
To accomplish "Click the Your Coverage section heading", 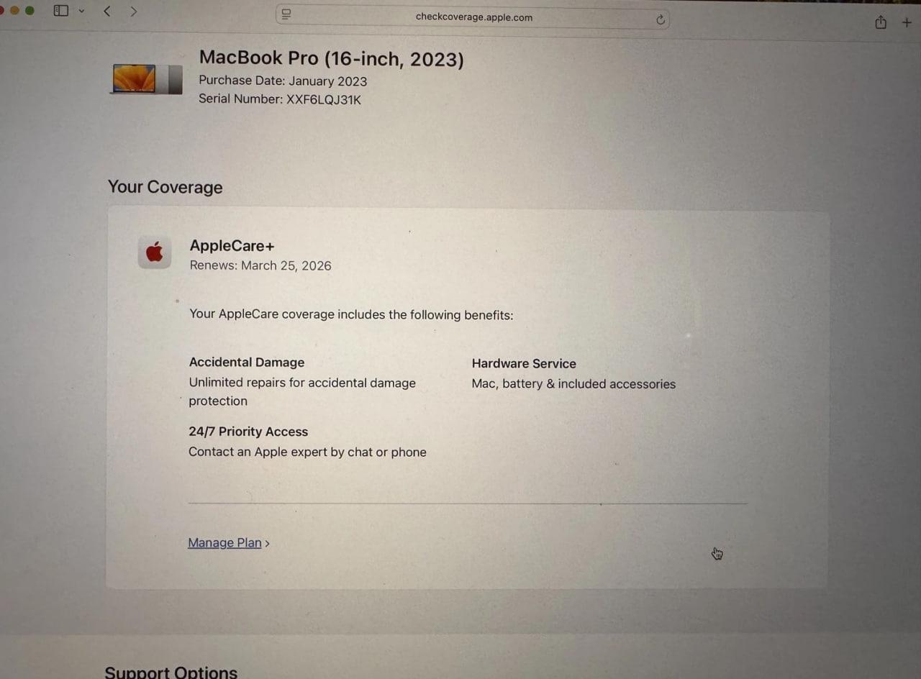I will [165, 187].
